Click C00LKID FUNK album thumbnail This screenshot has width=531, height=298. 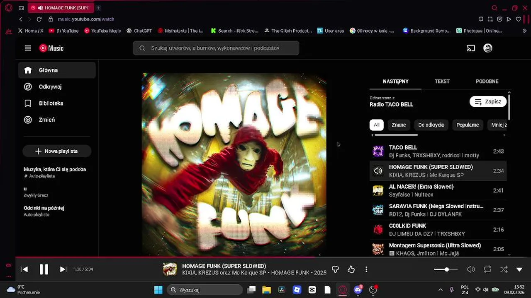tap(378, 230)
